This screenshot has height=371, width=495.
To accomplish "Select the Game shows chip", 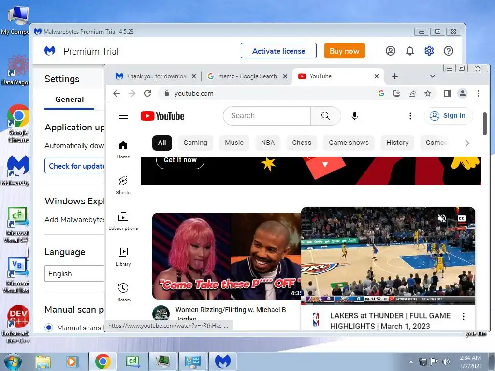I will [x=349, y=143].
